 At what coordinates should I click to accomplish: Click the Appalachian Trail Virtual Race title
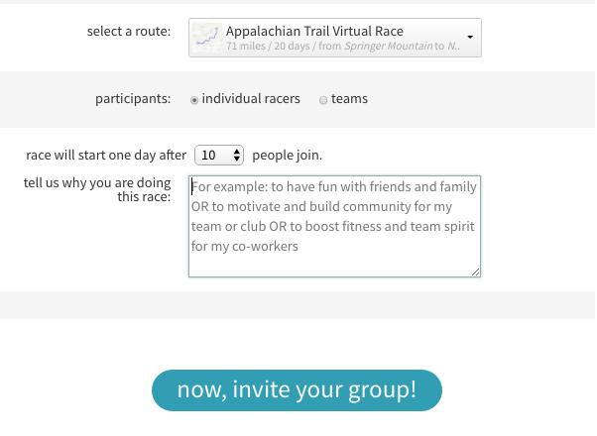pyautogui.click(x=314, y=31)
